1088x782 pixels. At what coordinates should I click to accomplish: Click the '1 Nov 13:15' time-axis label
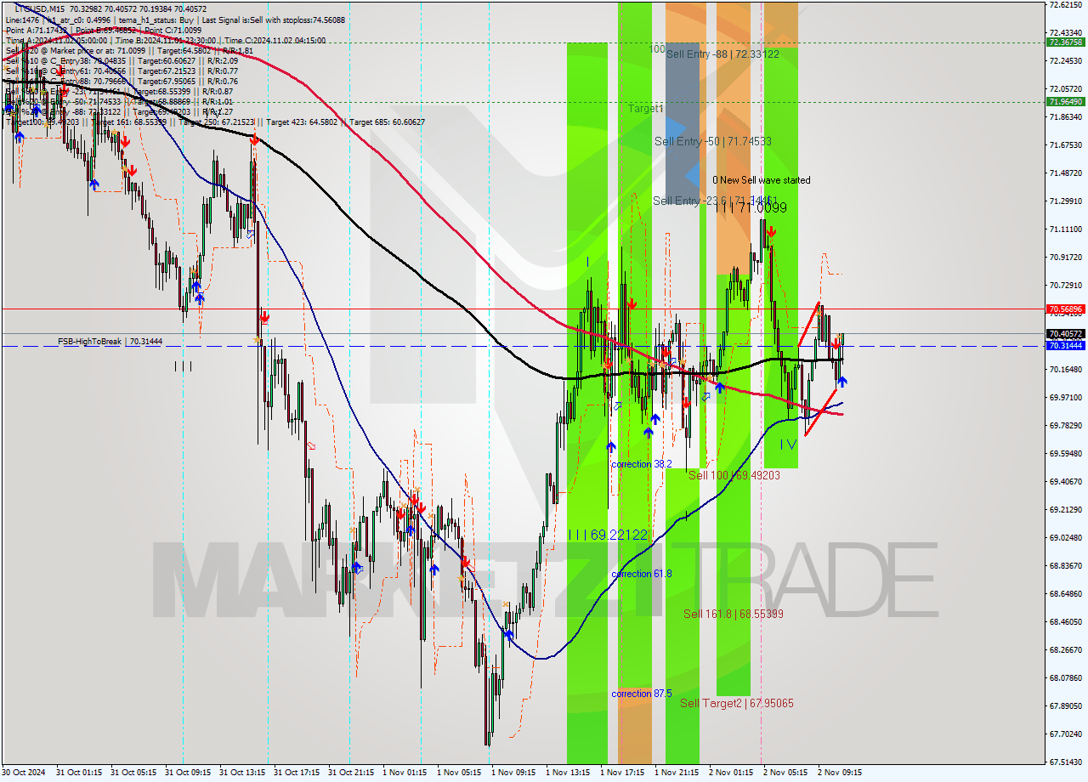click(567, 773)
